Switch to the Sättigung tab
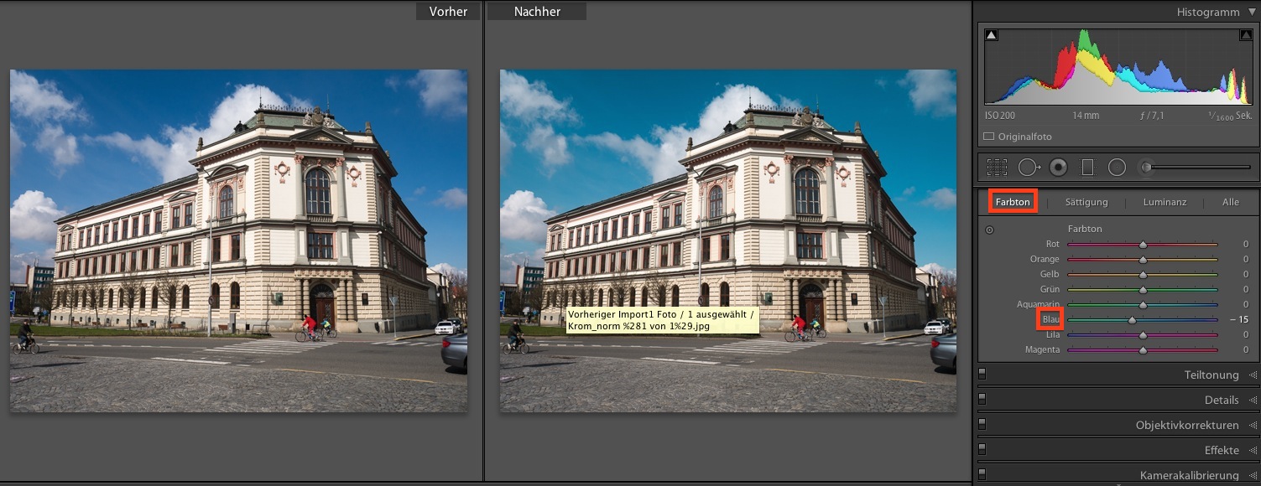The width and height of the screenshot is (1261, 486). [1086, 202]
